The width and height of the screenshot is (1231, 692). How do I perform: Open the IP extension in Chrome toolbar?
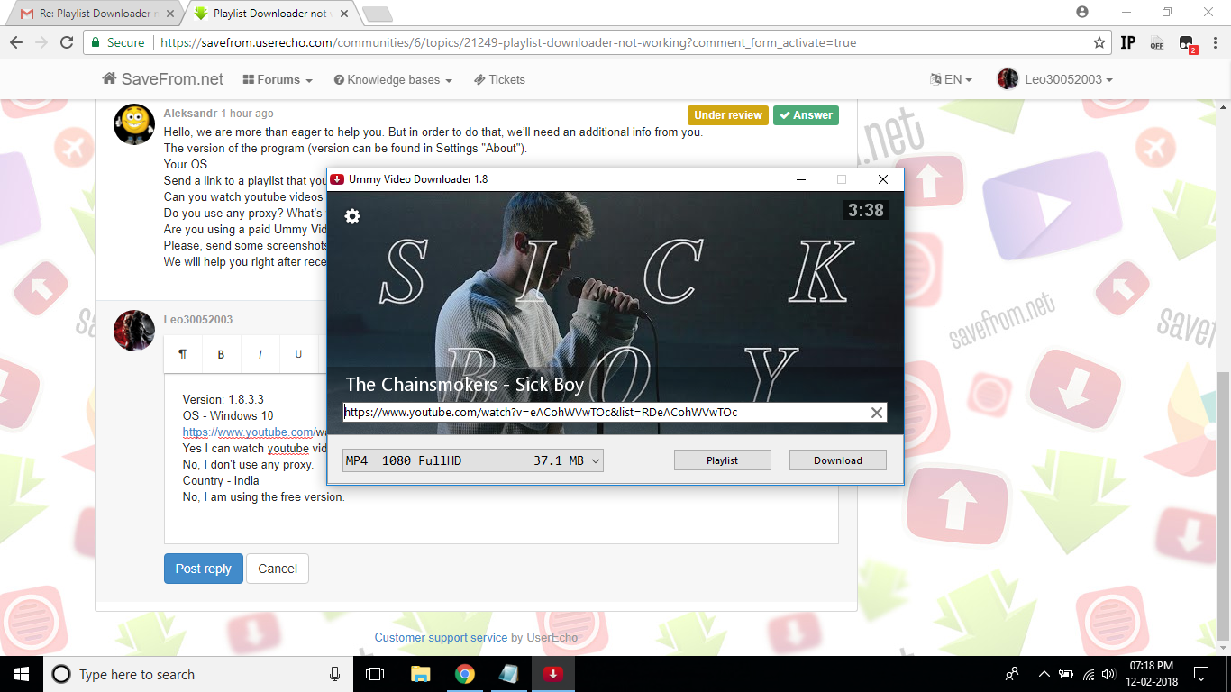(x=1128, y=42)
